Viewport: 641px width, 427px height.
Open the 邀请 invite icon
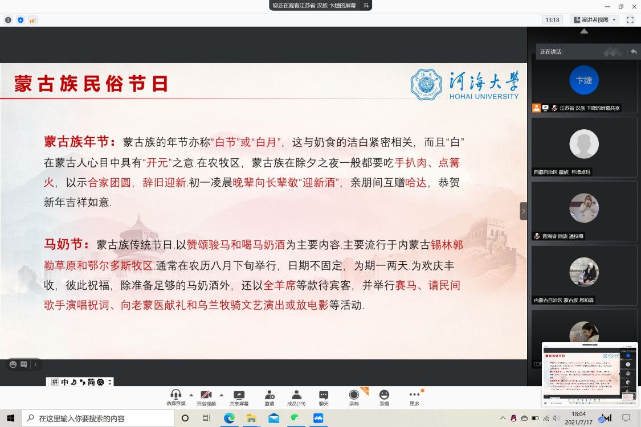click(269, 395)
